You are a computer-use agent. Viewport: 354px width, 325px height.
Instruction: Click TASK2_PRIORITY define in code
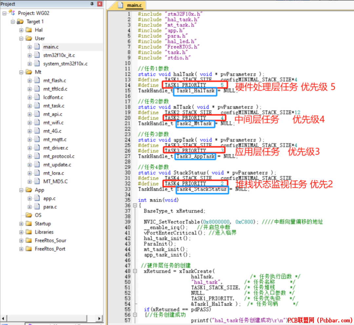(185, 118)
